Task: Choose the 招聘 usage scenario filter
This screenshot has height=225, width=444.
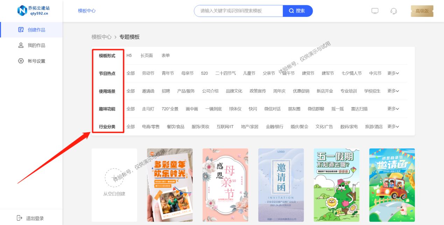Action: [166, 91]
